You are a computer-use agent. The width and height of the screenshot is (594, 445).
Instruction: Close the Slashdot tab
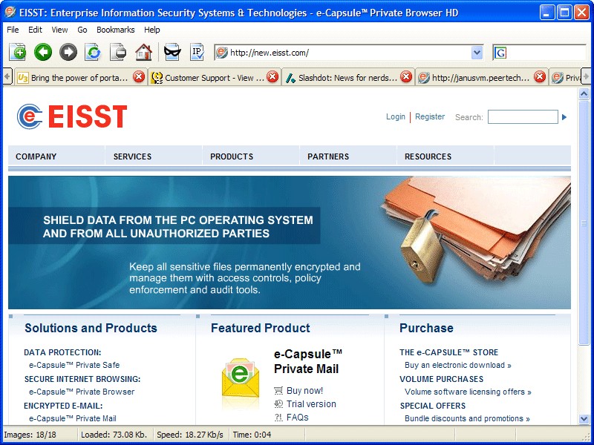pyautogui.click(x=406, y=77)
